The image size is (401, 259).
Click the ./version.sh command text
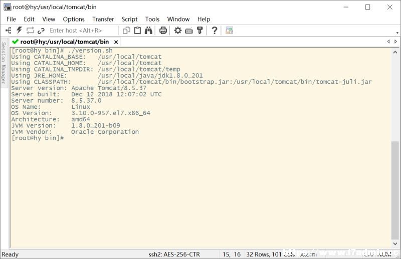[x=90, y=51]
